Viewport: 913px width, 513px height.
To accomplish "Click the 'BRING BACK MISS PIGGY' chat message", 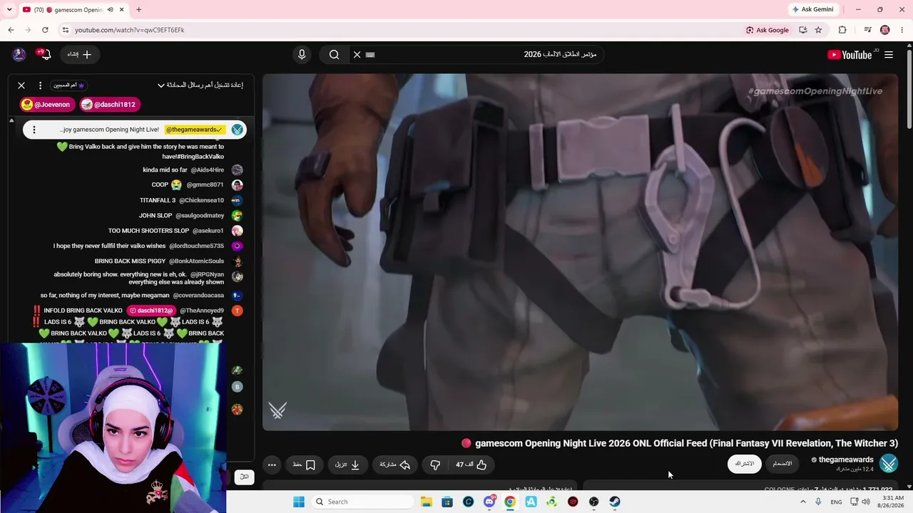I will click(130, 261).
